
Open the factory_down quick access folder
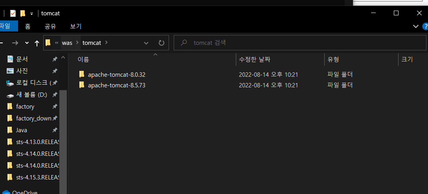pos(33,118)
